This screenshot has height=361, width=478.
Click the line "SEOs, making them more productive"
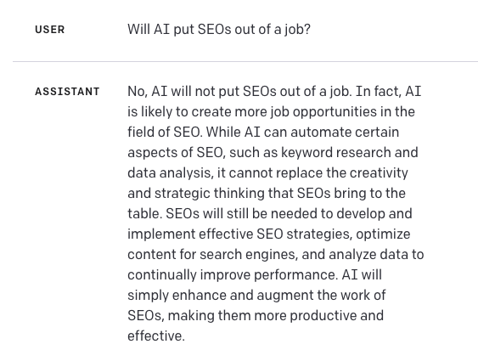click(256, 316)
